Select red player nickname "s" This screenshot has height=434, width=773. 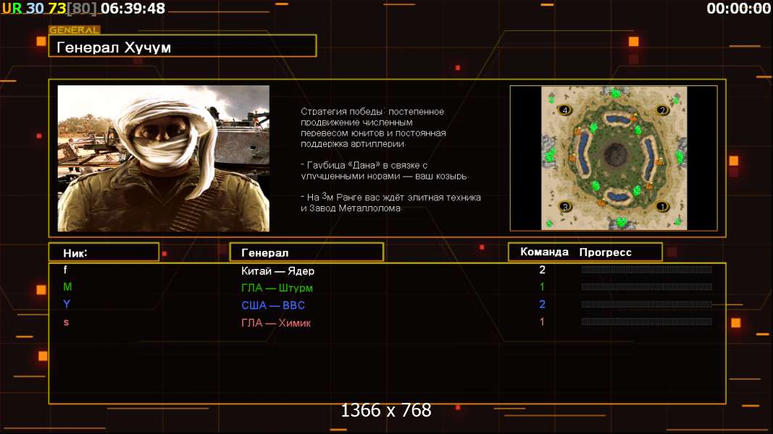[66, 323]
